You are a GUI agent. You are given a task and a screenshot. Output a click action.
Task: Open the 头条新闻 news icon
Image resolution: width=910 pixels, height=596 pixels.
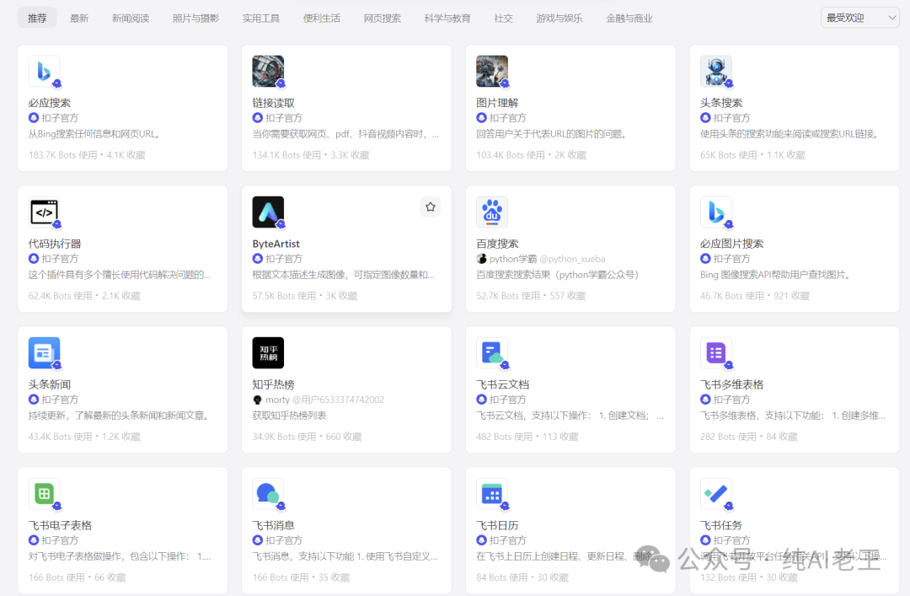(x=44, y=352)
